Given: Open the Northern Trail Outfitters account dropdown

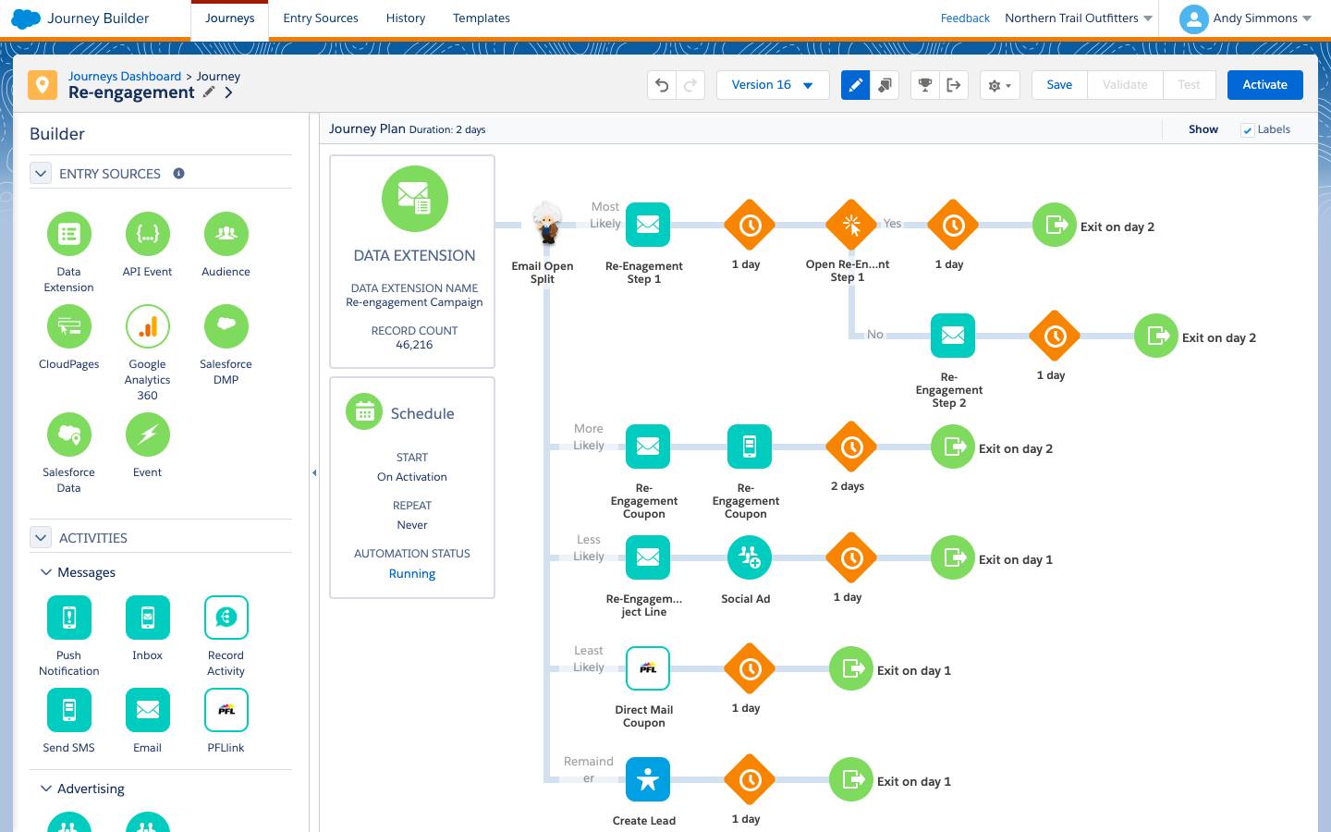Looking at the screenshot, I should [x=1079, y=18].
